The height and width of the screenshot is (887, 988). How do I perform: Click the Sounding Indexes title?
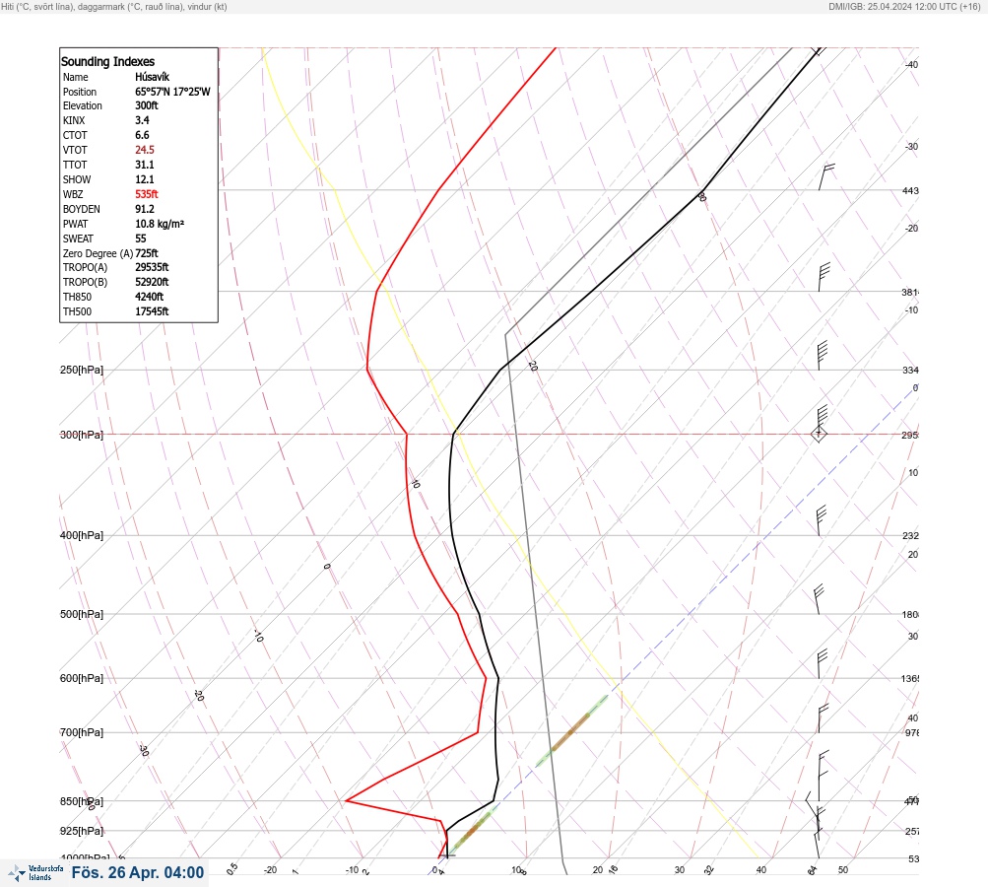[107, 61]
